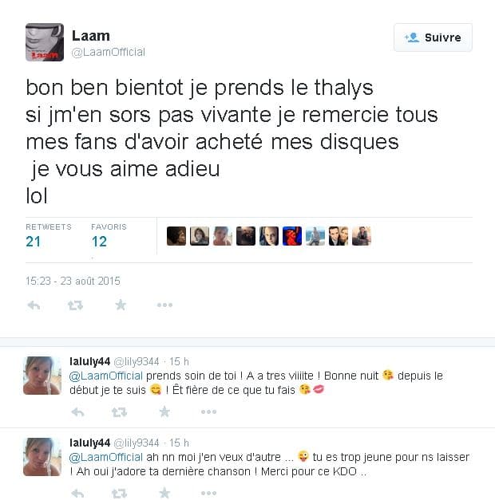
Task: Retweet laluly44's second reply
Action: pyautogui.click(x=120, y=494)
